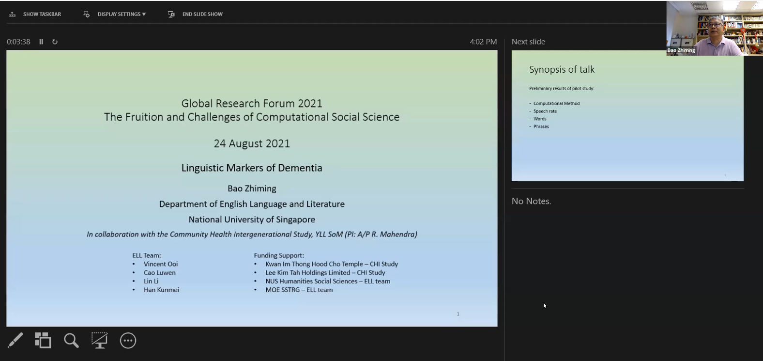Click the 'Next slide' label
This screenshot has height=361, width=763.
tap(528, 42)
